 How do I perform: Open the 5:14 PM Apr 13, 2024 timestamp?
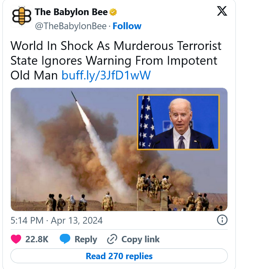56,220
